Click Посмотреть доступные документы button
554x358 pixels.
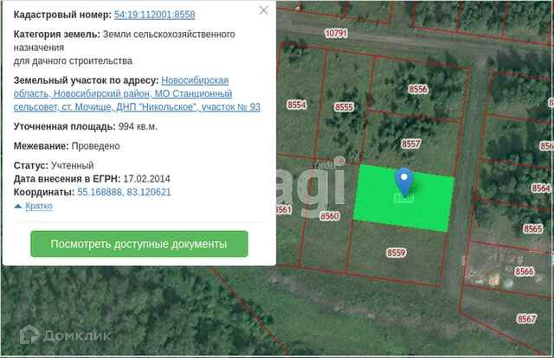[139, 244]
